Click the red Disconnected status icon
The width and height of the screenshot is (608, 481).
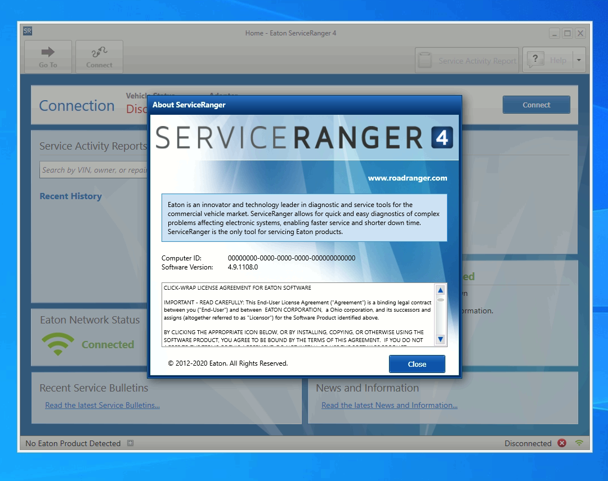(x=561, y=443)
